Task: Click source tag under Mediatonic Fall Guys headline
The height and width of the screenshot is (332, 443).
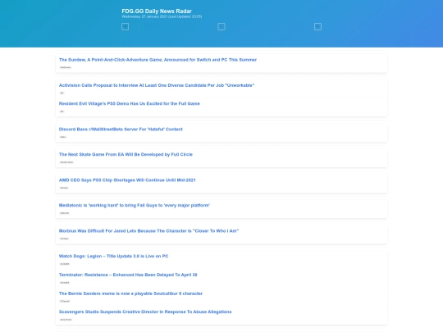Action: point(65,213)
